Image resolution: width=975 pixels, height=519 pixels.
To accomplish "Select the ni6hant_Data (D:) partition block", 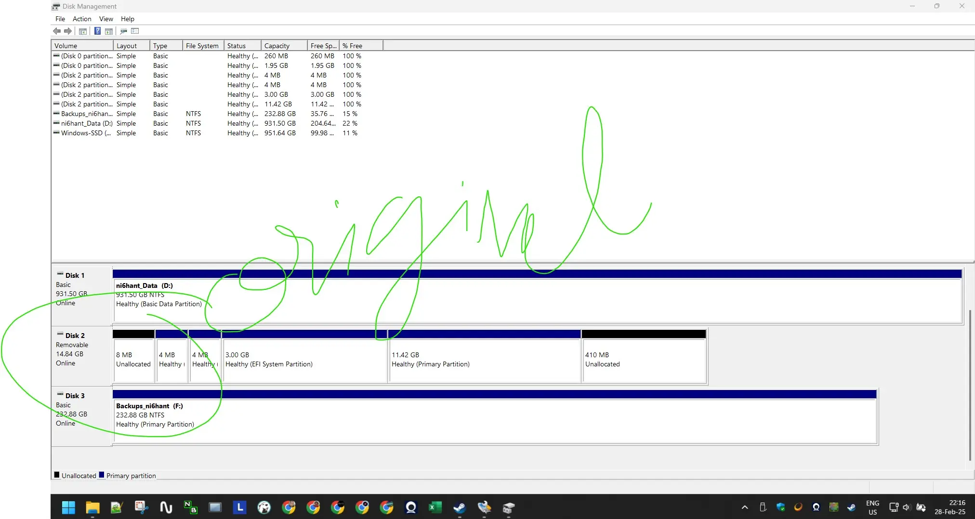I will [530, 301].
